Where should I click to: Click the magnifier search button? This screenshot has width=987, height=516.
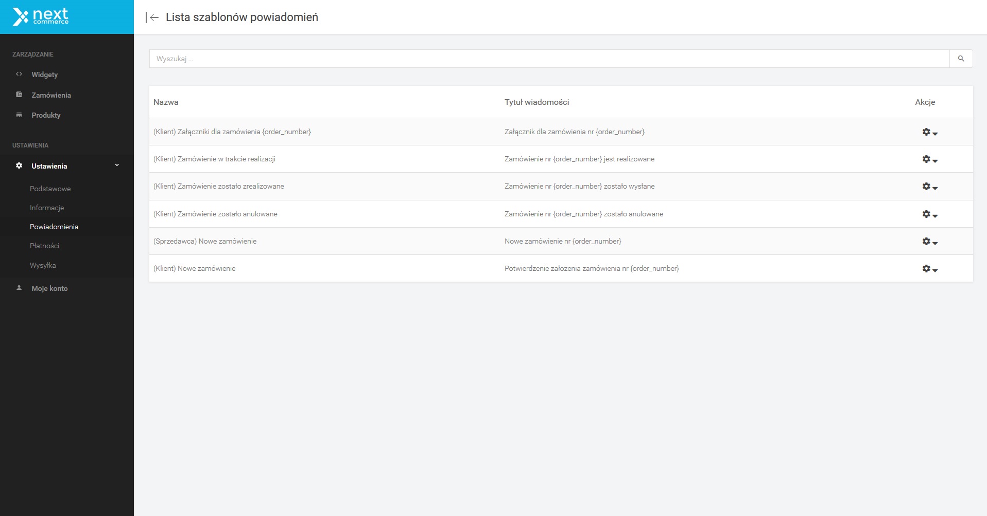[961, 59]
